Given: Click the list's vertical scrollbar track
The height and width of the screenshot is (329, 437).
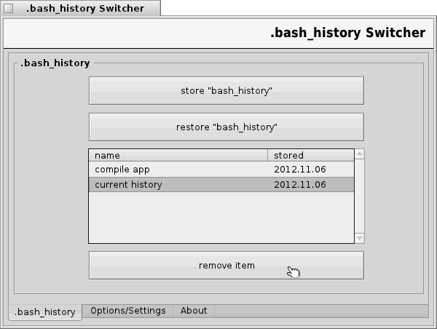Looking at the screenshot, I should coord(360,197).
